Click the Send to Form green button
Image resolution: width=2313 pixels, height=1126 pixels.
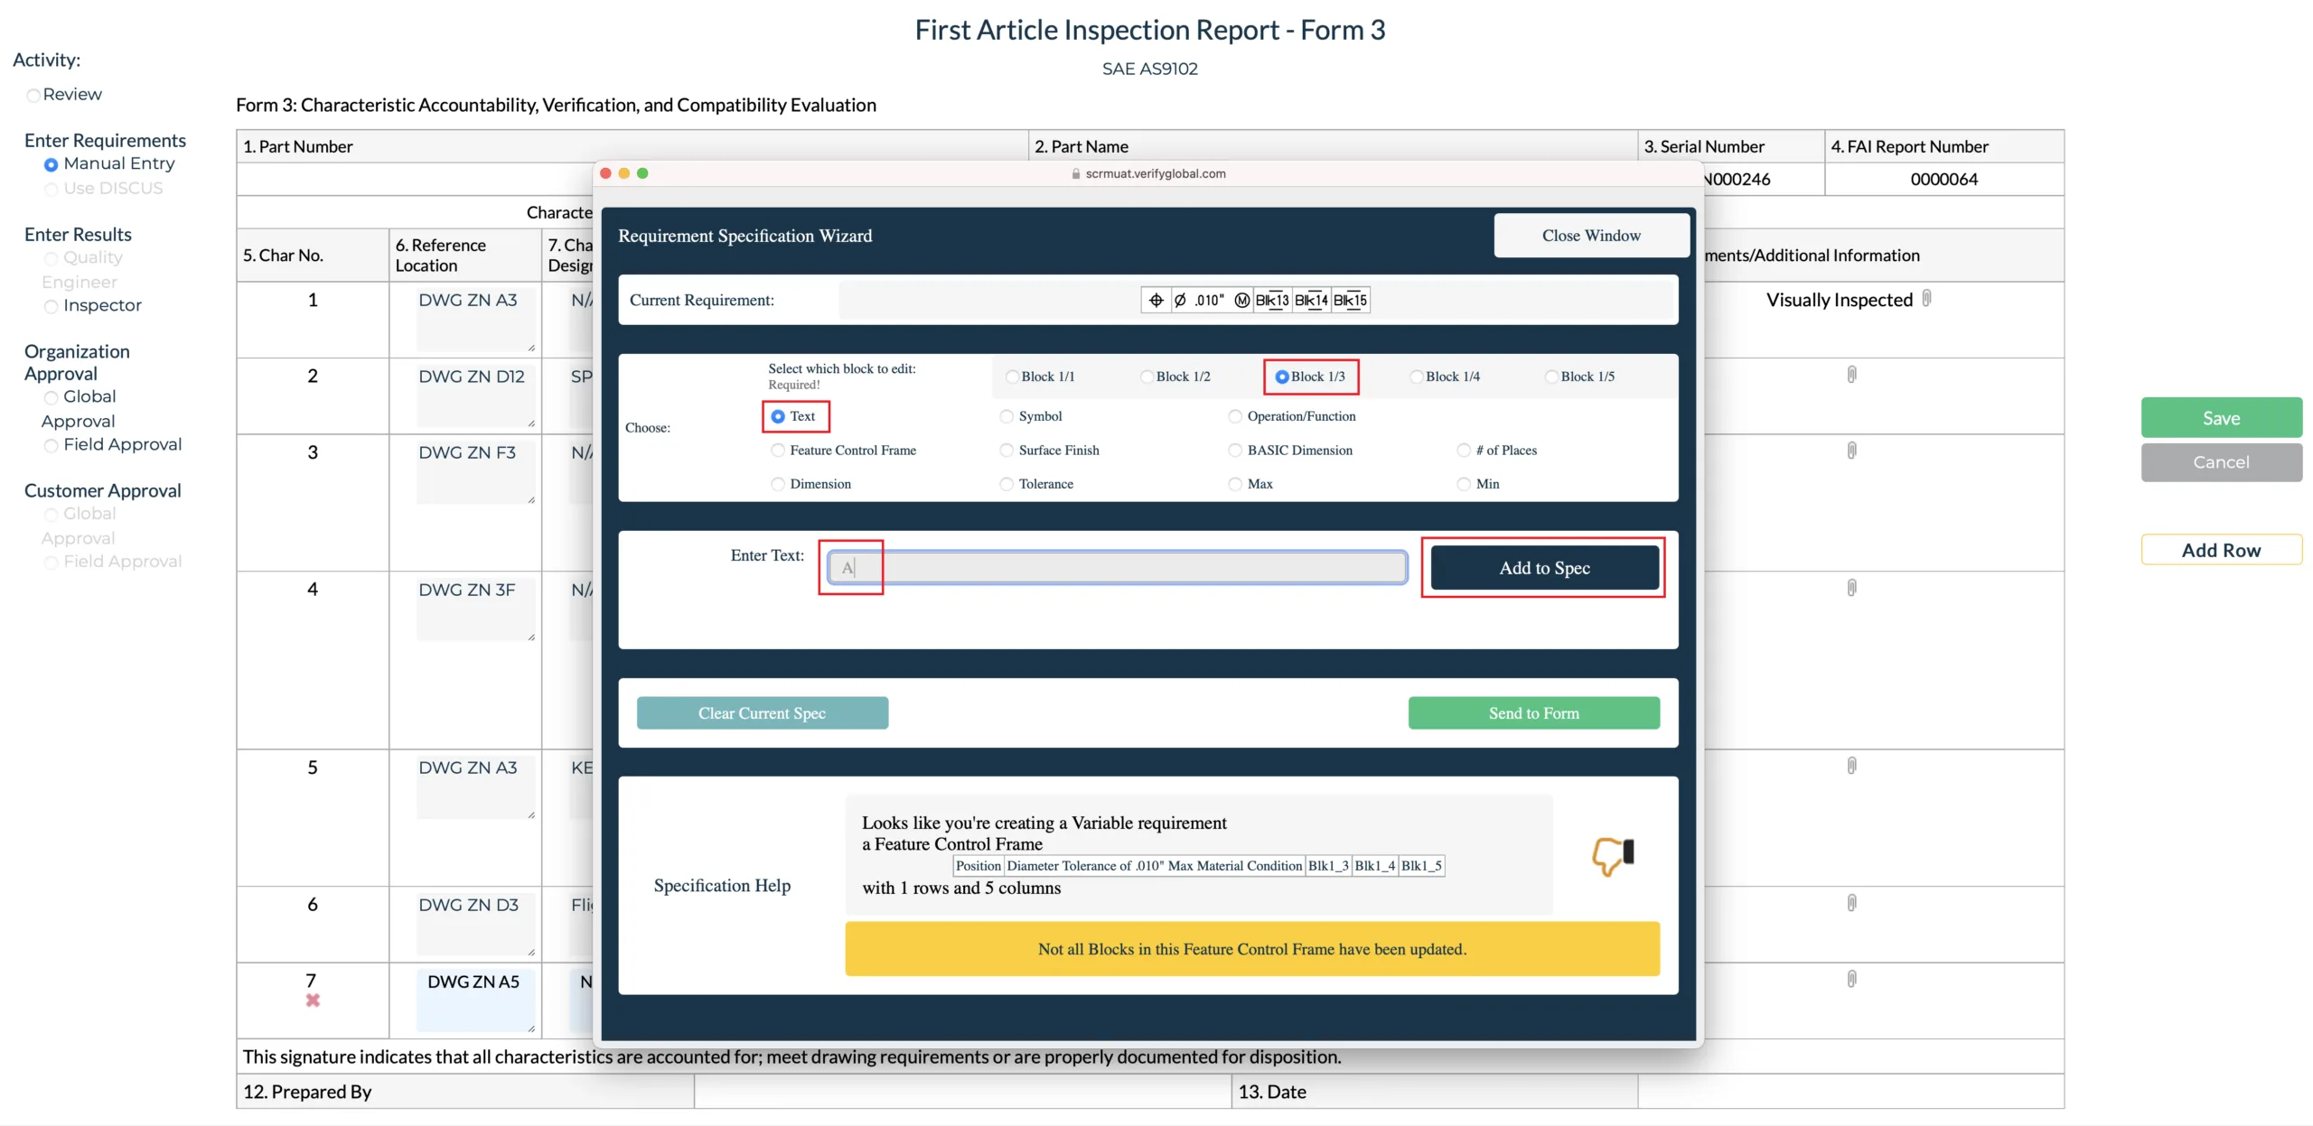point(1534,713)
